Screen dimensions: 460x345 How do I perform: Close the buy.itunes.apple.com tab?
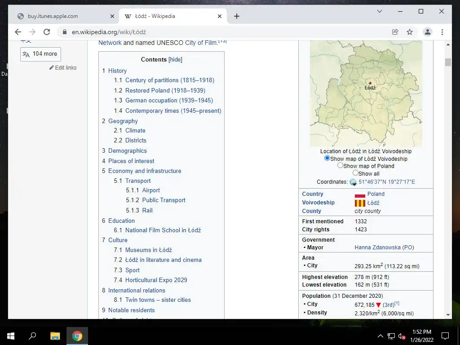112,16
